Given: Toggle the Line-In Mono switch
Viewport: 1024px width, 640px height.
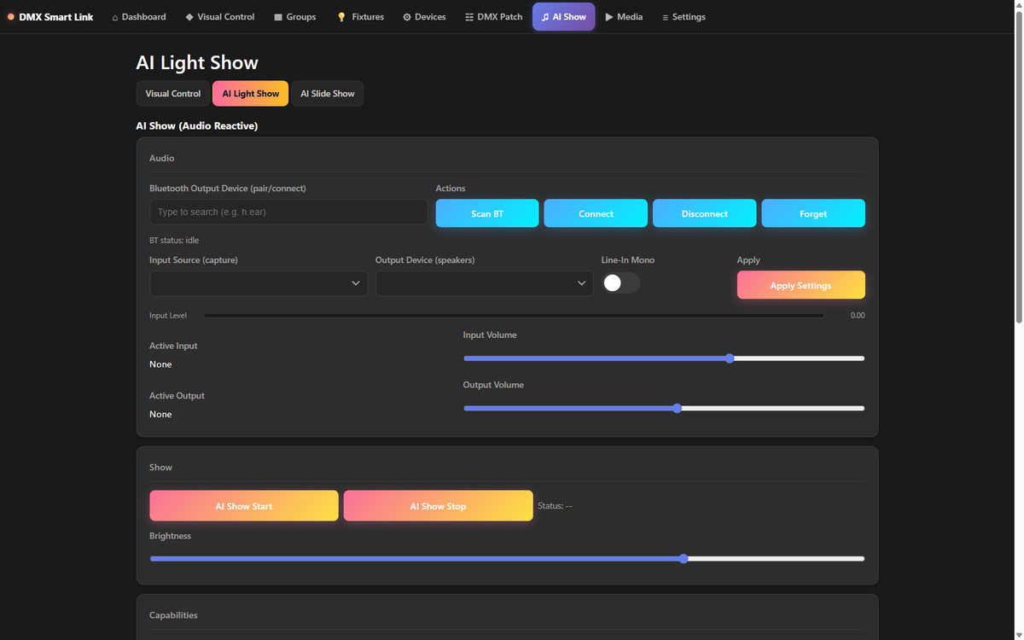Looking at the screenshot, I should point(620,283).
